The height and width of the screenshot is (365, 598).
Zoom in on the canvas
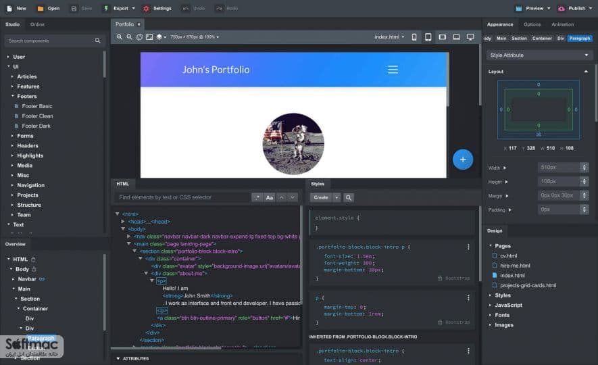(120, 37)
